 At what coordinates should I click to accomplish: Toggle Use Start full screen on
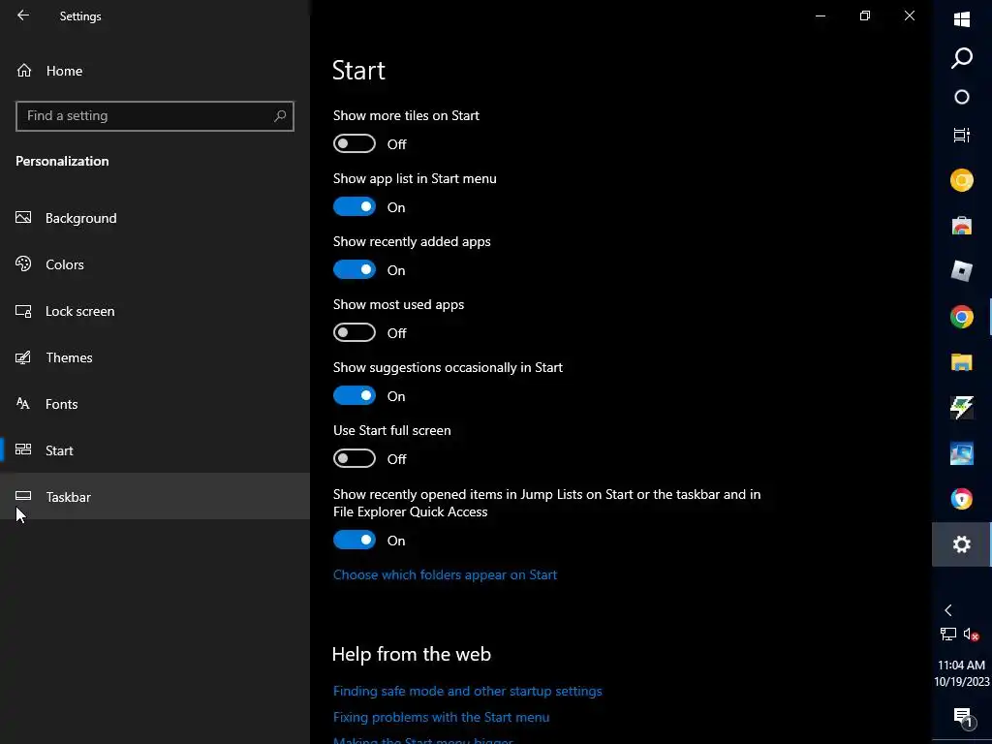click(x=355, y=459)
